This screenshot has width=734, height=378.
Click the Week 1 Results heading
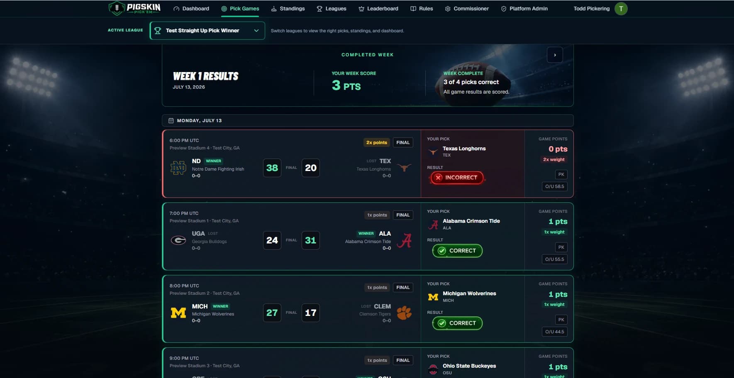click(206, 76)
